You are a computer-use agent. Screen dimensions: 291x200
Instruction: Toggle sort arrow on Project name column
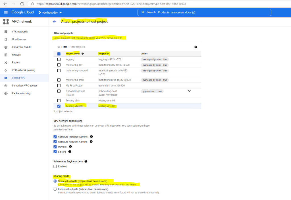83,54
